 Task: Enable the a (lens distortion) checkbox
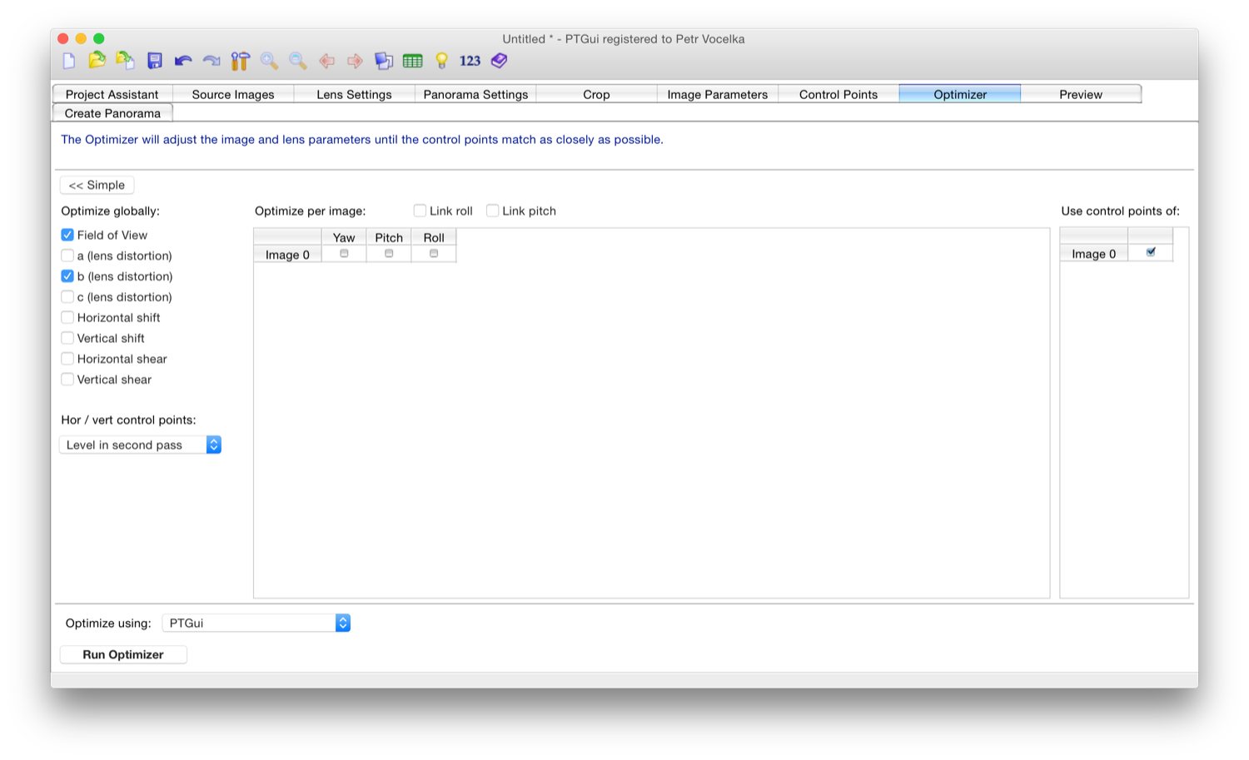point(67,256)
